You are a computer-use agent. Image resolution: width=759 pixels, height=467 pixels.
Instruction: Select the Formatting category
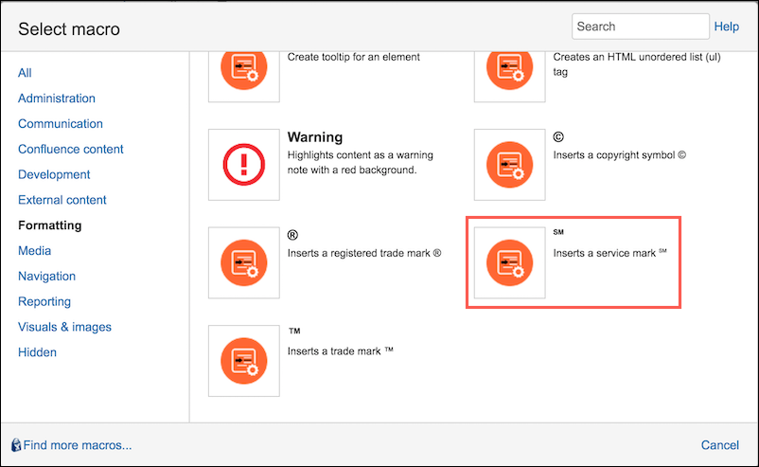[50, 225]
